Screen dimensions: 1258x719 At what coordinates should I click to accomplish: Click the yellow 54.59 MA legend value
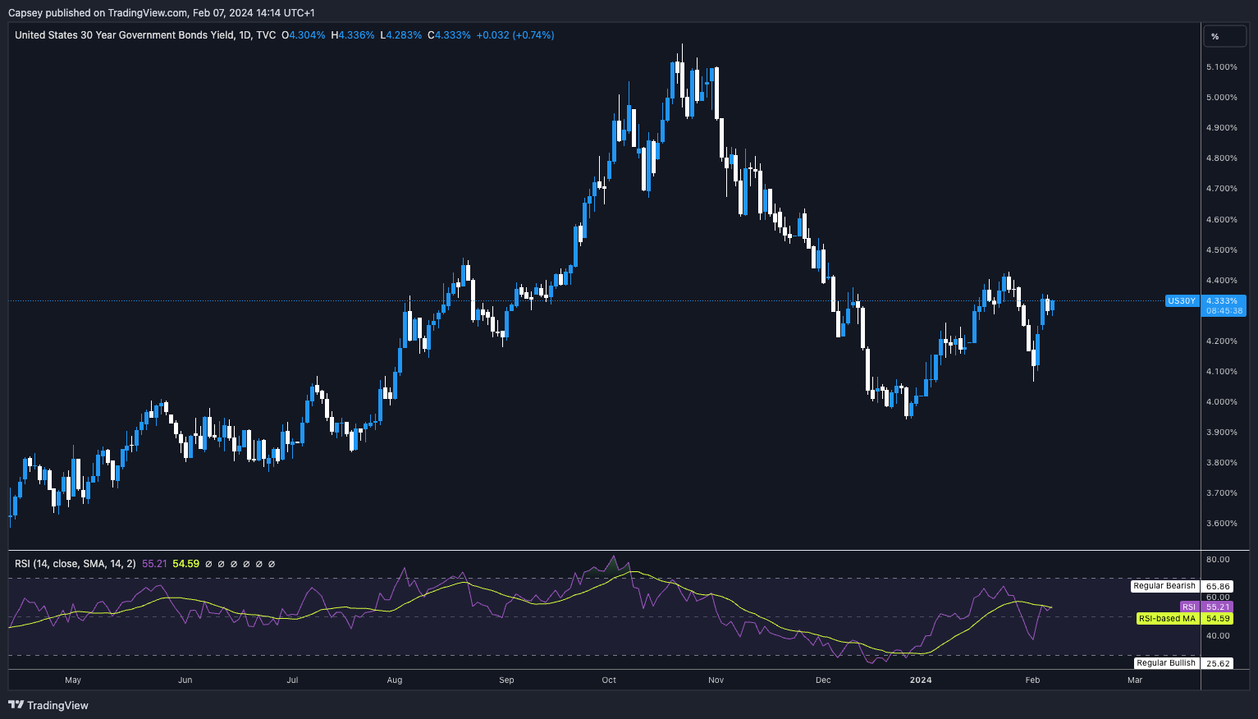coord(185,564)
